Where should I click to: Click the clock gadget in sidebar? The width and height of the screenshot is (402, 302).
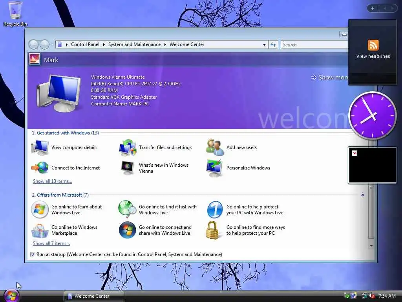pyautogui.click(x=372, y=116)
